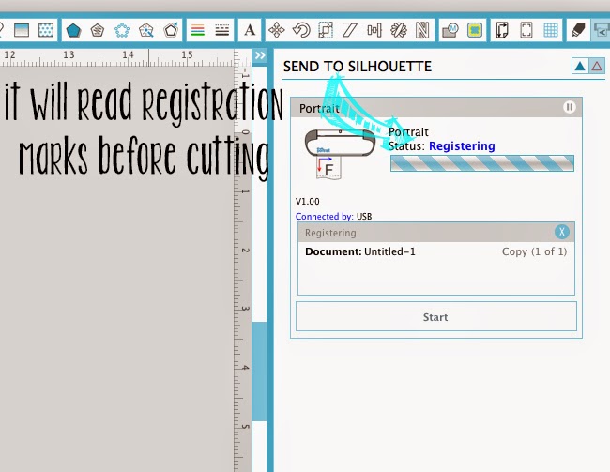Click the 'Connected by:' label
This screenshot has height=472, width=610.
pyautogui.click(x=325, y=217)
